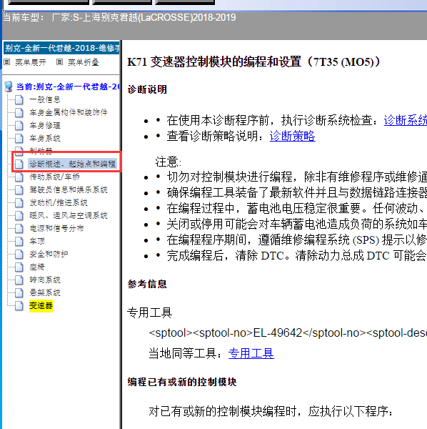Open the 发动机/推进系统 tree item

point(59,202)
